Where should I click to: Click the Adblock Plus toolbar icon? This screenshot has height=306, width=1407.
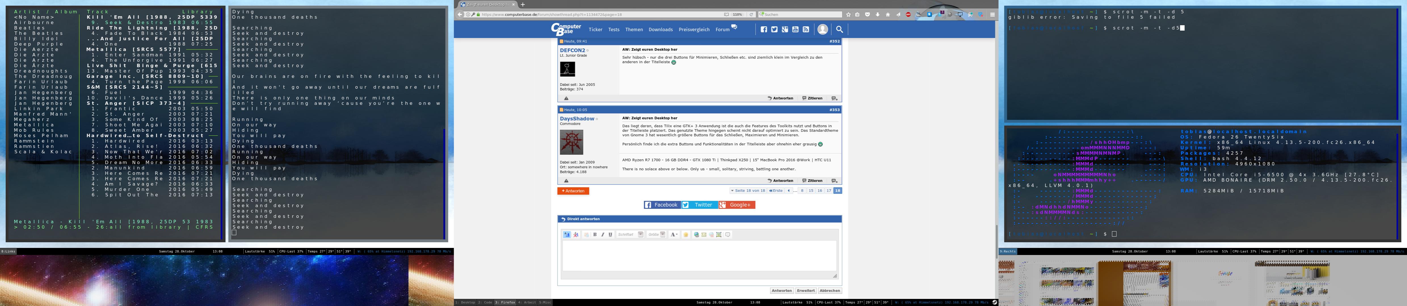pyautogui.click(x=908, y=15)
